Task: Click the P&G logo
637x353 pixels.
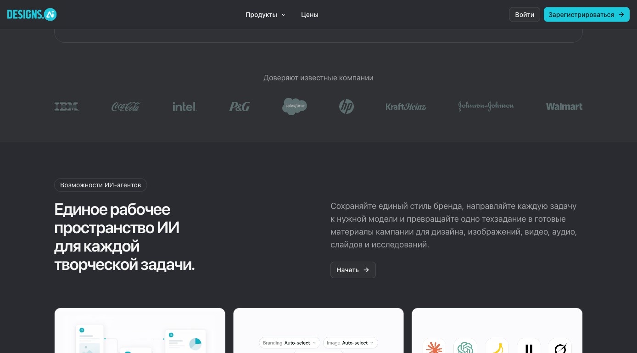Action: 240,106
